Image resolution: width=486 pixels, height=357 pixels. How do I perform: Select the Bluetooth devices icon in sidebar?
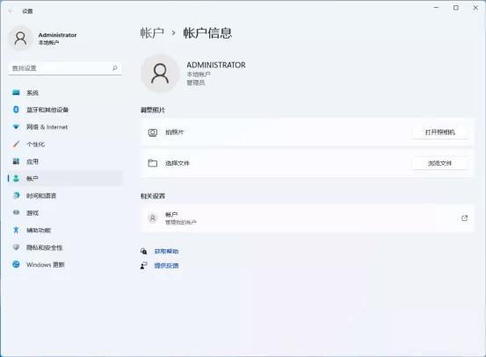pos(16,110)
